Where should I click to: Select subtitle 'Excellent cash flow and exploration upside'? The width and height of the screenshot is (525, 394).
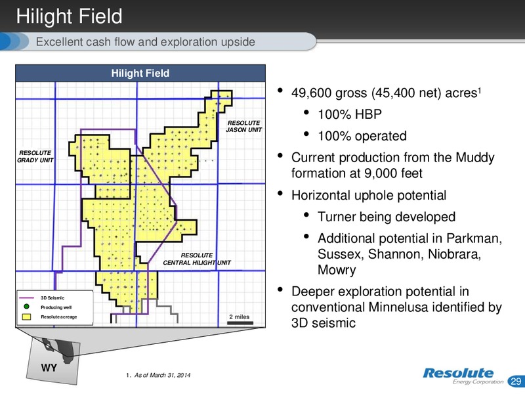click(145, 42)
